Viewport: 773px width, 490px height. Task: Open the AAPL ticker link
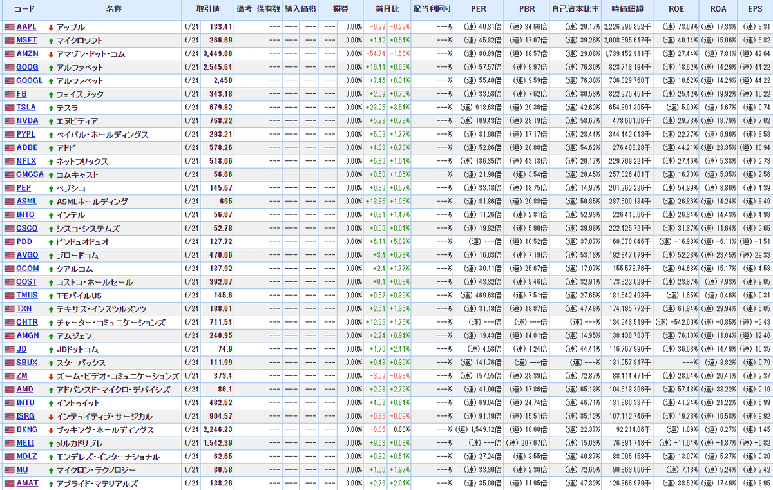26,27
